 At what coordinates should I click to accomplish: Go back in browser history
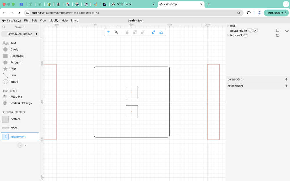click(x=5, y=13)
